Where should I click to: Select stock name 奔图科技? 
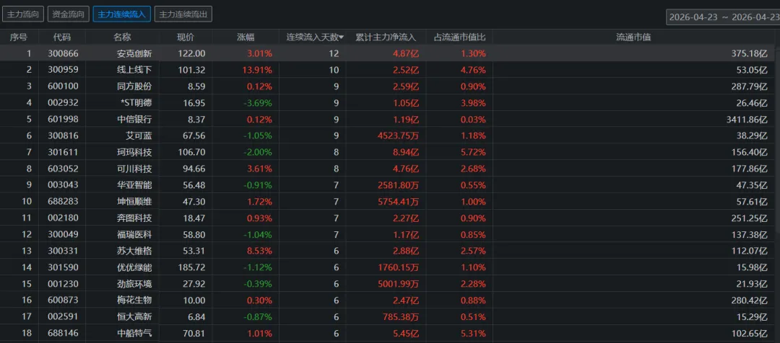pyautogui.click(x=134, y=218)
